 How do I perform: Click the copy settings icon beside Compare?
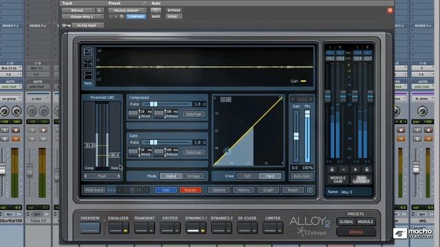coord(122,16)
